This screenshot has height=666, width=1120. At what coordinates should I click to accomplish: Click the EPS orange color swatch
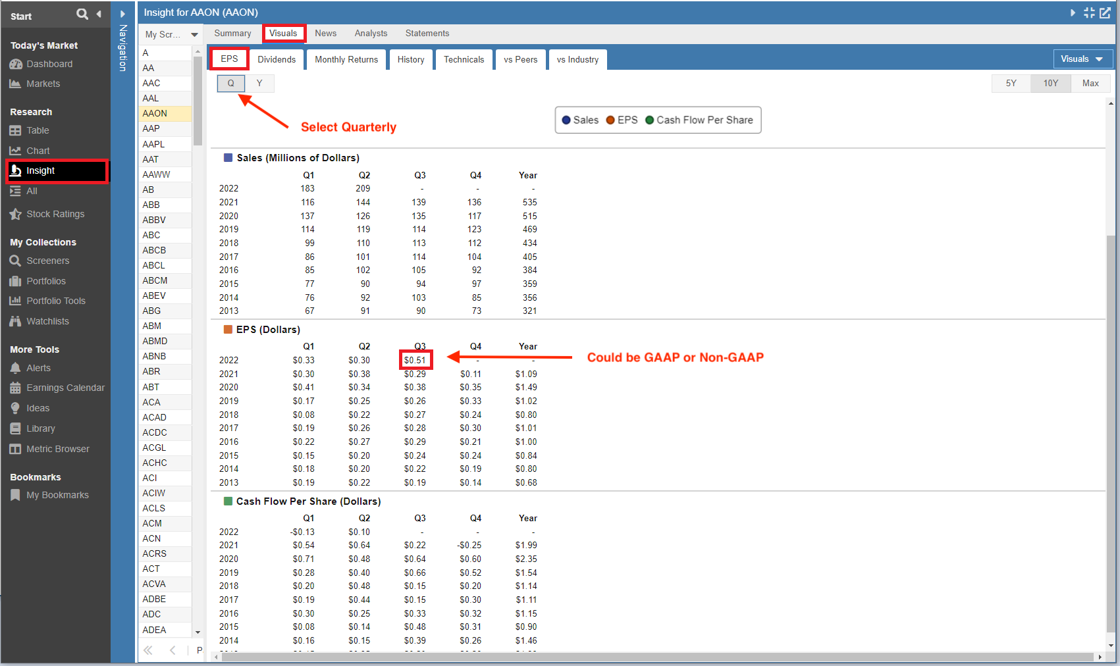coord(228,330)
